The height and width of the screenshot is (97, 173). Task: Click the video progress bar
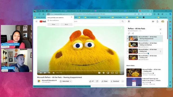pyautogui.click(x=81, y=70)
